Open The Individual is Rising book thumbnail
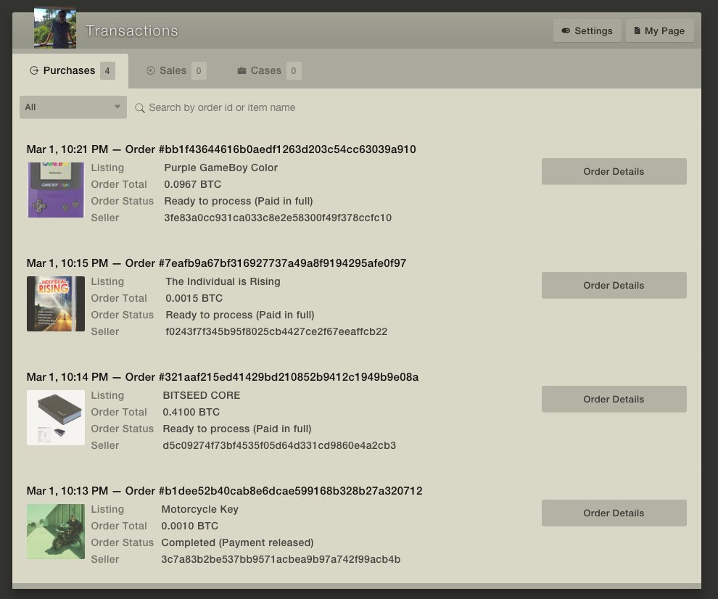This screenshot has width=718, height=599. tap(56, 304)
